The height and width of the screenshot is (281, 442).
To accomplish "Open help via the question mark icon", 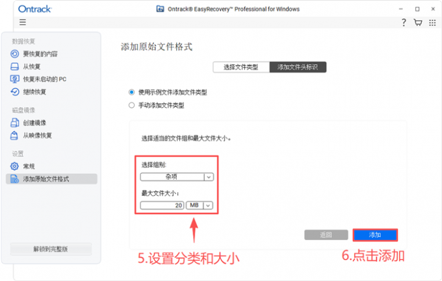I will [404, 22].
